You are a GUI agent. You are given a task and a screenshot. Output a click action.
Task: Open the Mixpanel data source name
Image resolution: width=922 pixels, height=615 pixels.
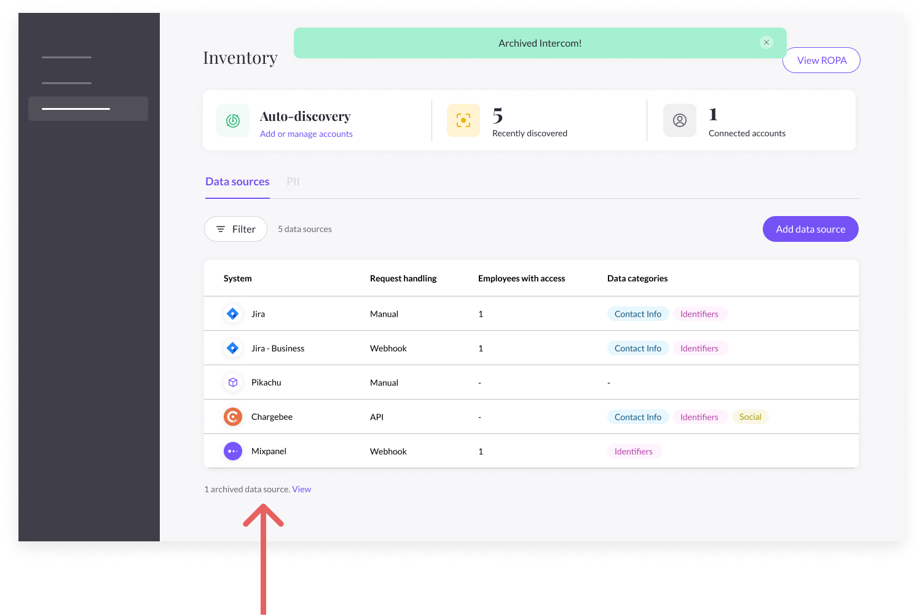click(x=269, y=451)
